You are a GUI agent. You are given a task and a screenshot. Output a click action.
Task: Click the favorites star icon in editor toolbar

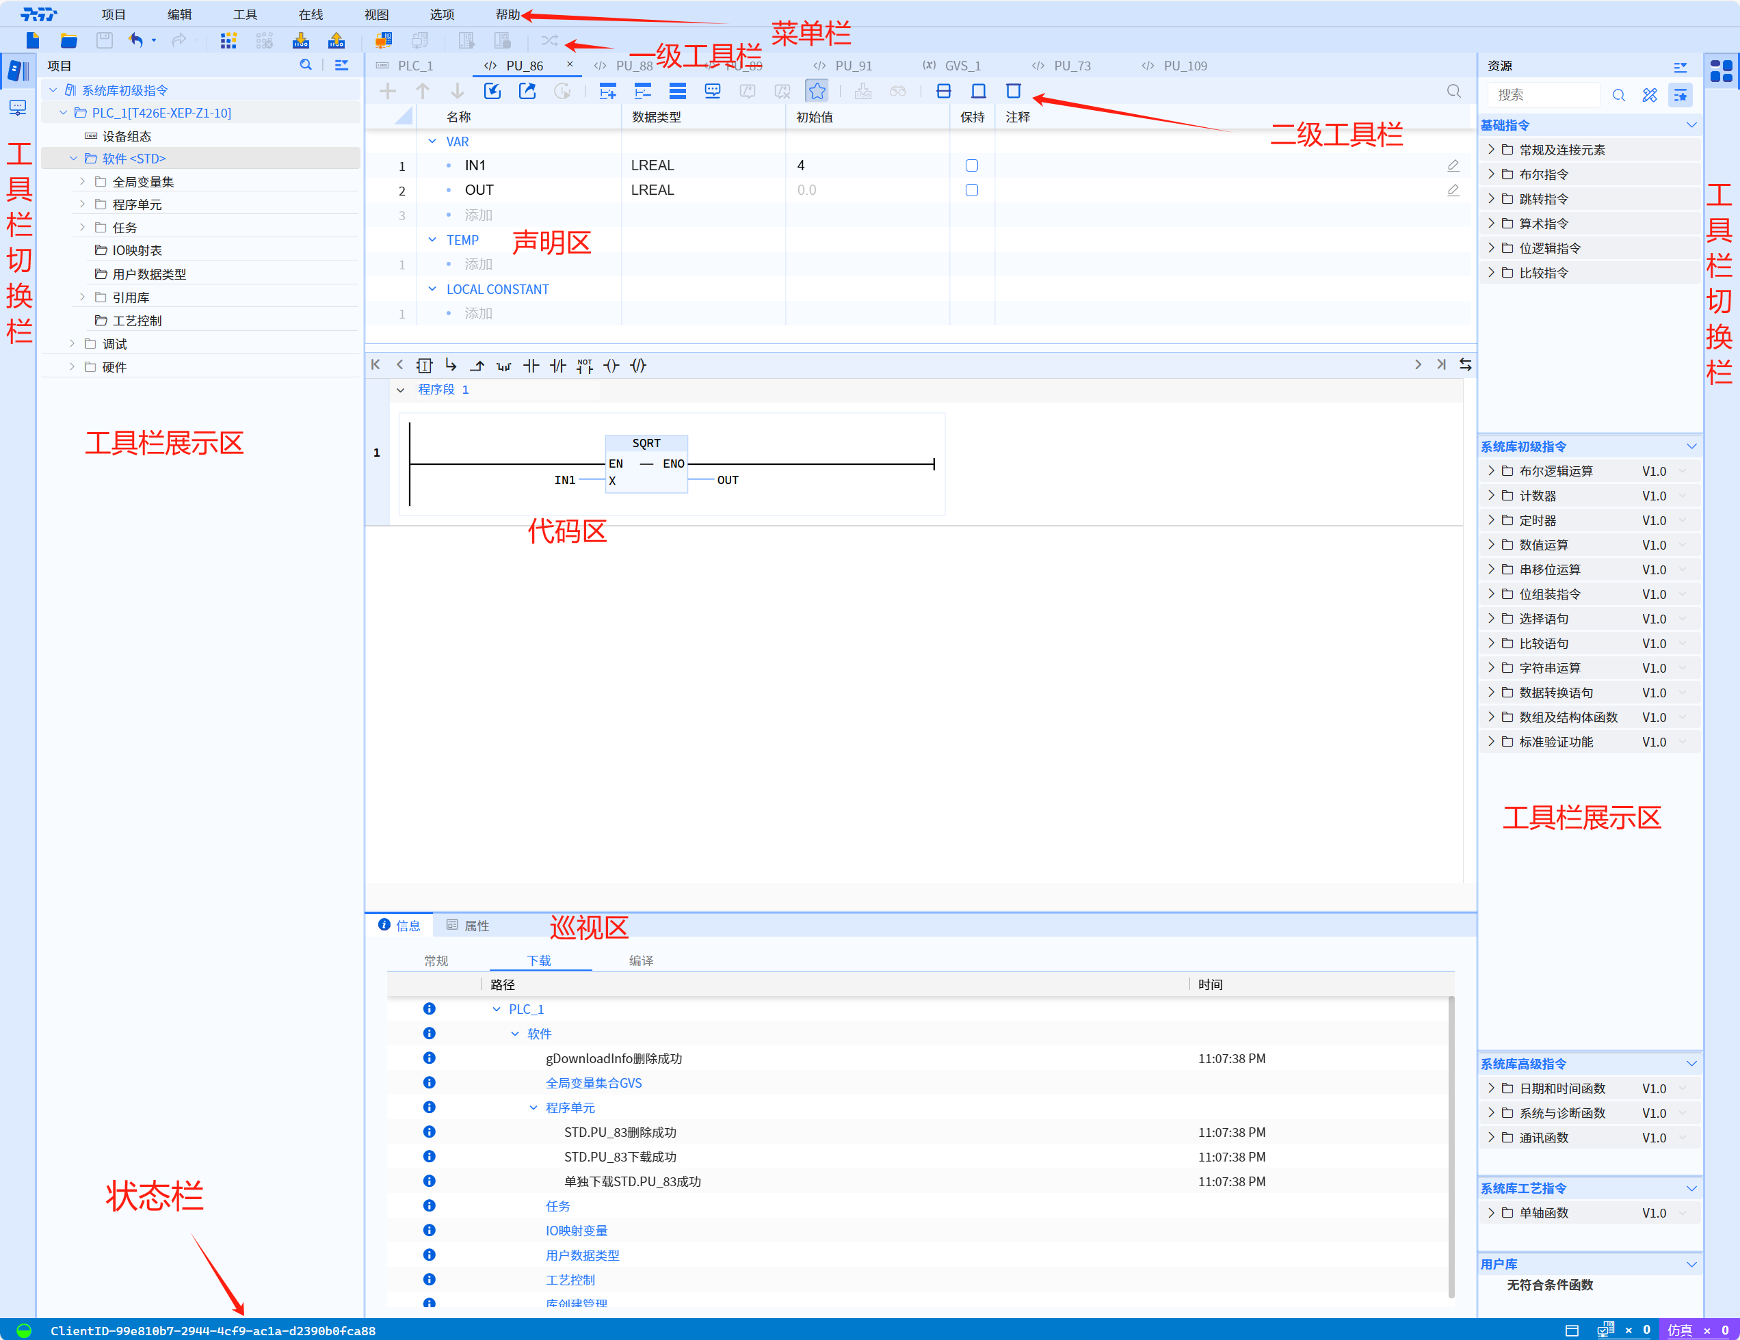(x=817, y=92)
